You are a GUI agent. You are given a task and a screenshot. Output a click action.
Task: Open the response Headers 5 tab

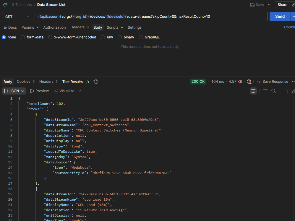tap(48, 82)
